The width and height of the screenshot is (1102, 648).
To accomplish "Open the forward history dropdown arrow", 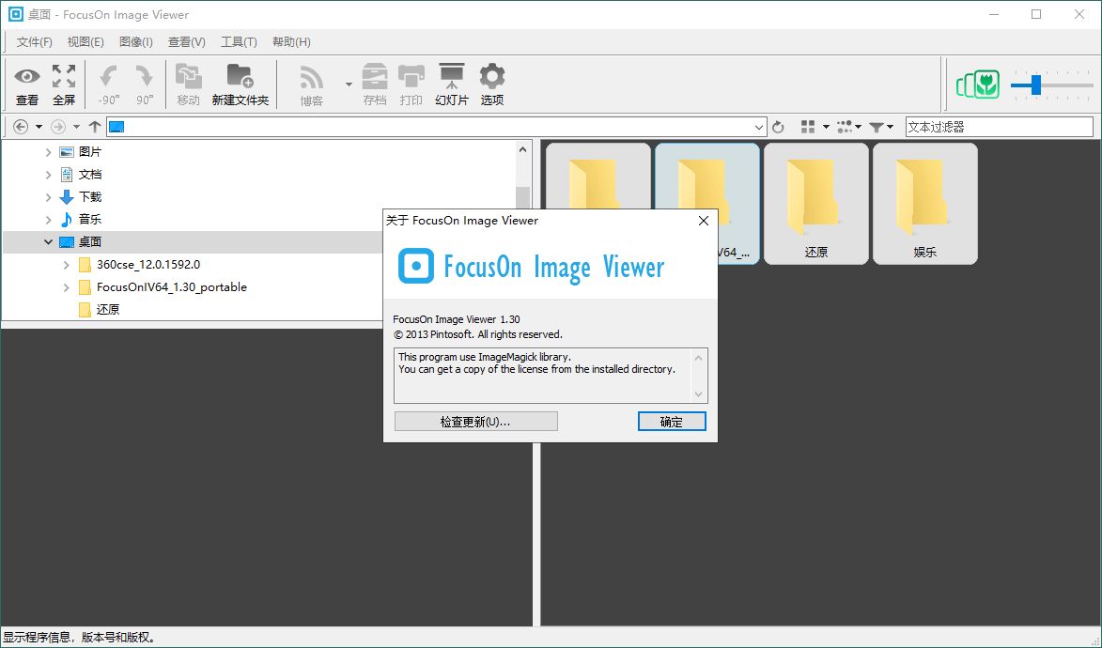I will [76, 127].
